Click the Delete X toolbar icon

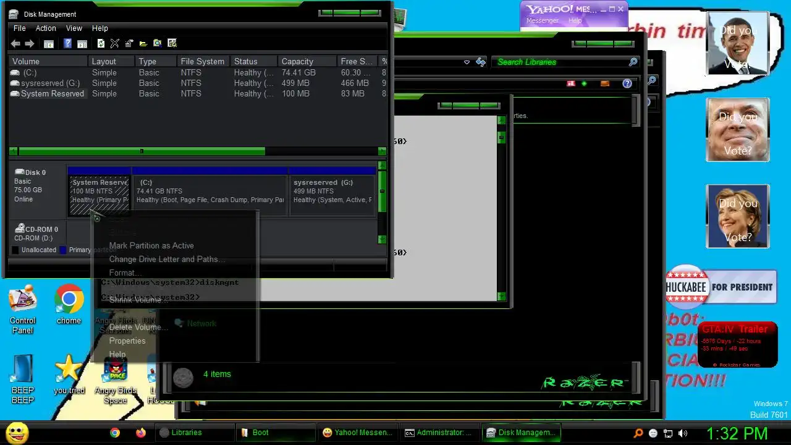coord(115,43)
